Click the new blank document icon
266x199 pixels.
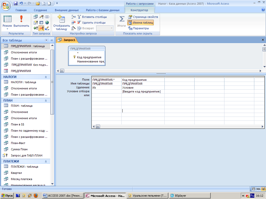coord(49,3)
